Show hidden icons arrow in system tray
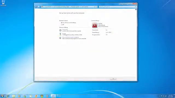The width and height of the screenshot is (175, 98). (159, 96)
